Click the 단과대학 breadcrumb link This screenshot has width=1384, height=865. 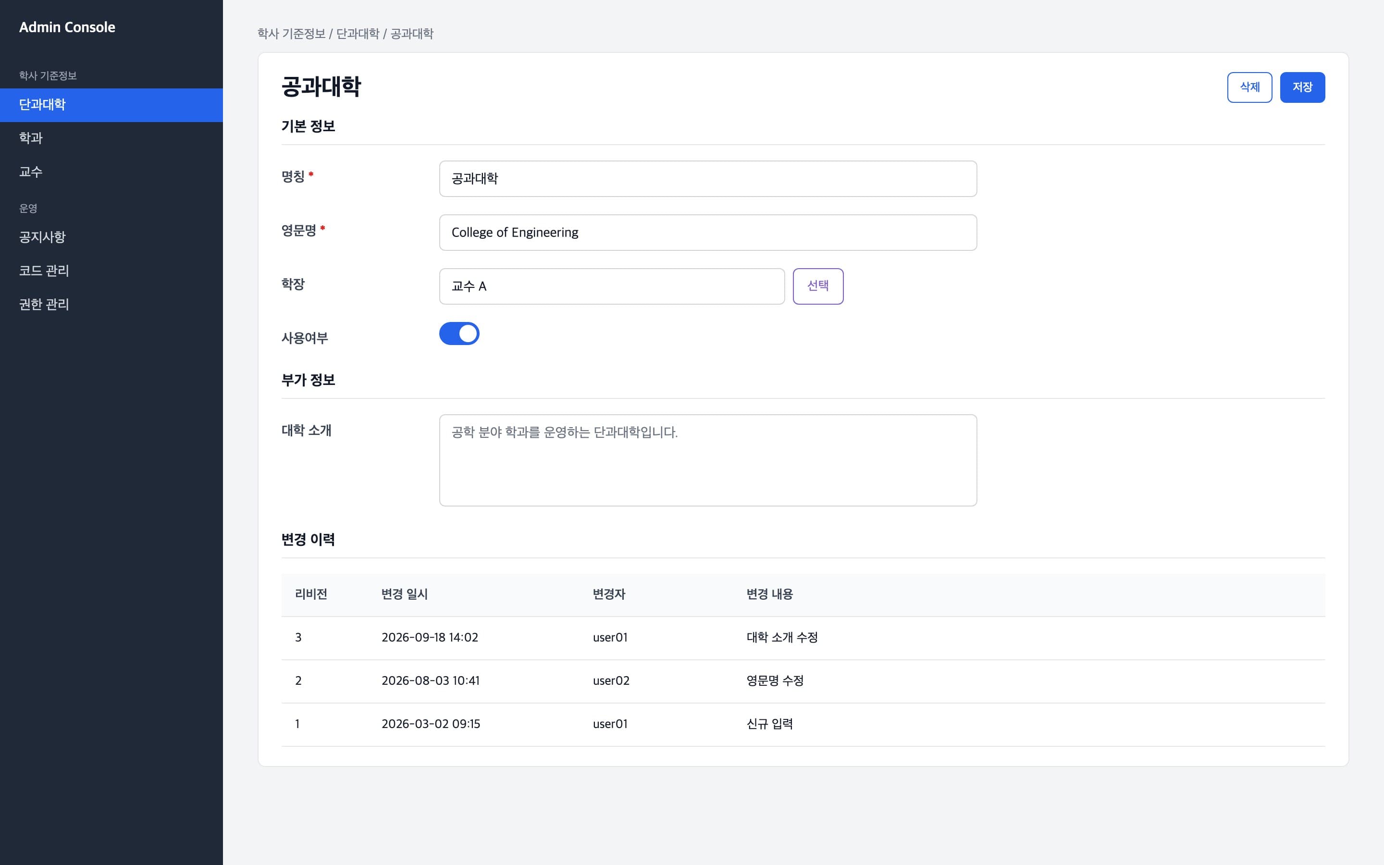[358, 34]
